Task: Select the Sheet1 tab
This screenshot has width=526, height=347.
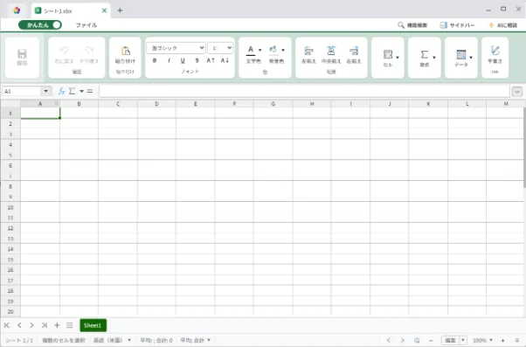Action: pos(93,325)
